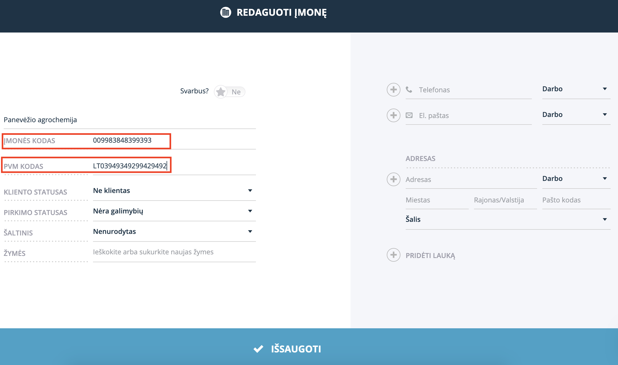The image size is (618, 365).
Task: Click the PIRKIMO STATUSAS label
Action: tap(35, 213)
